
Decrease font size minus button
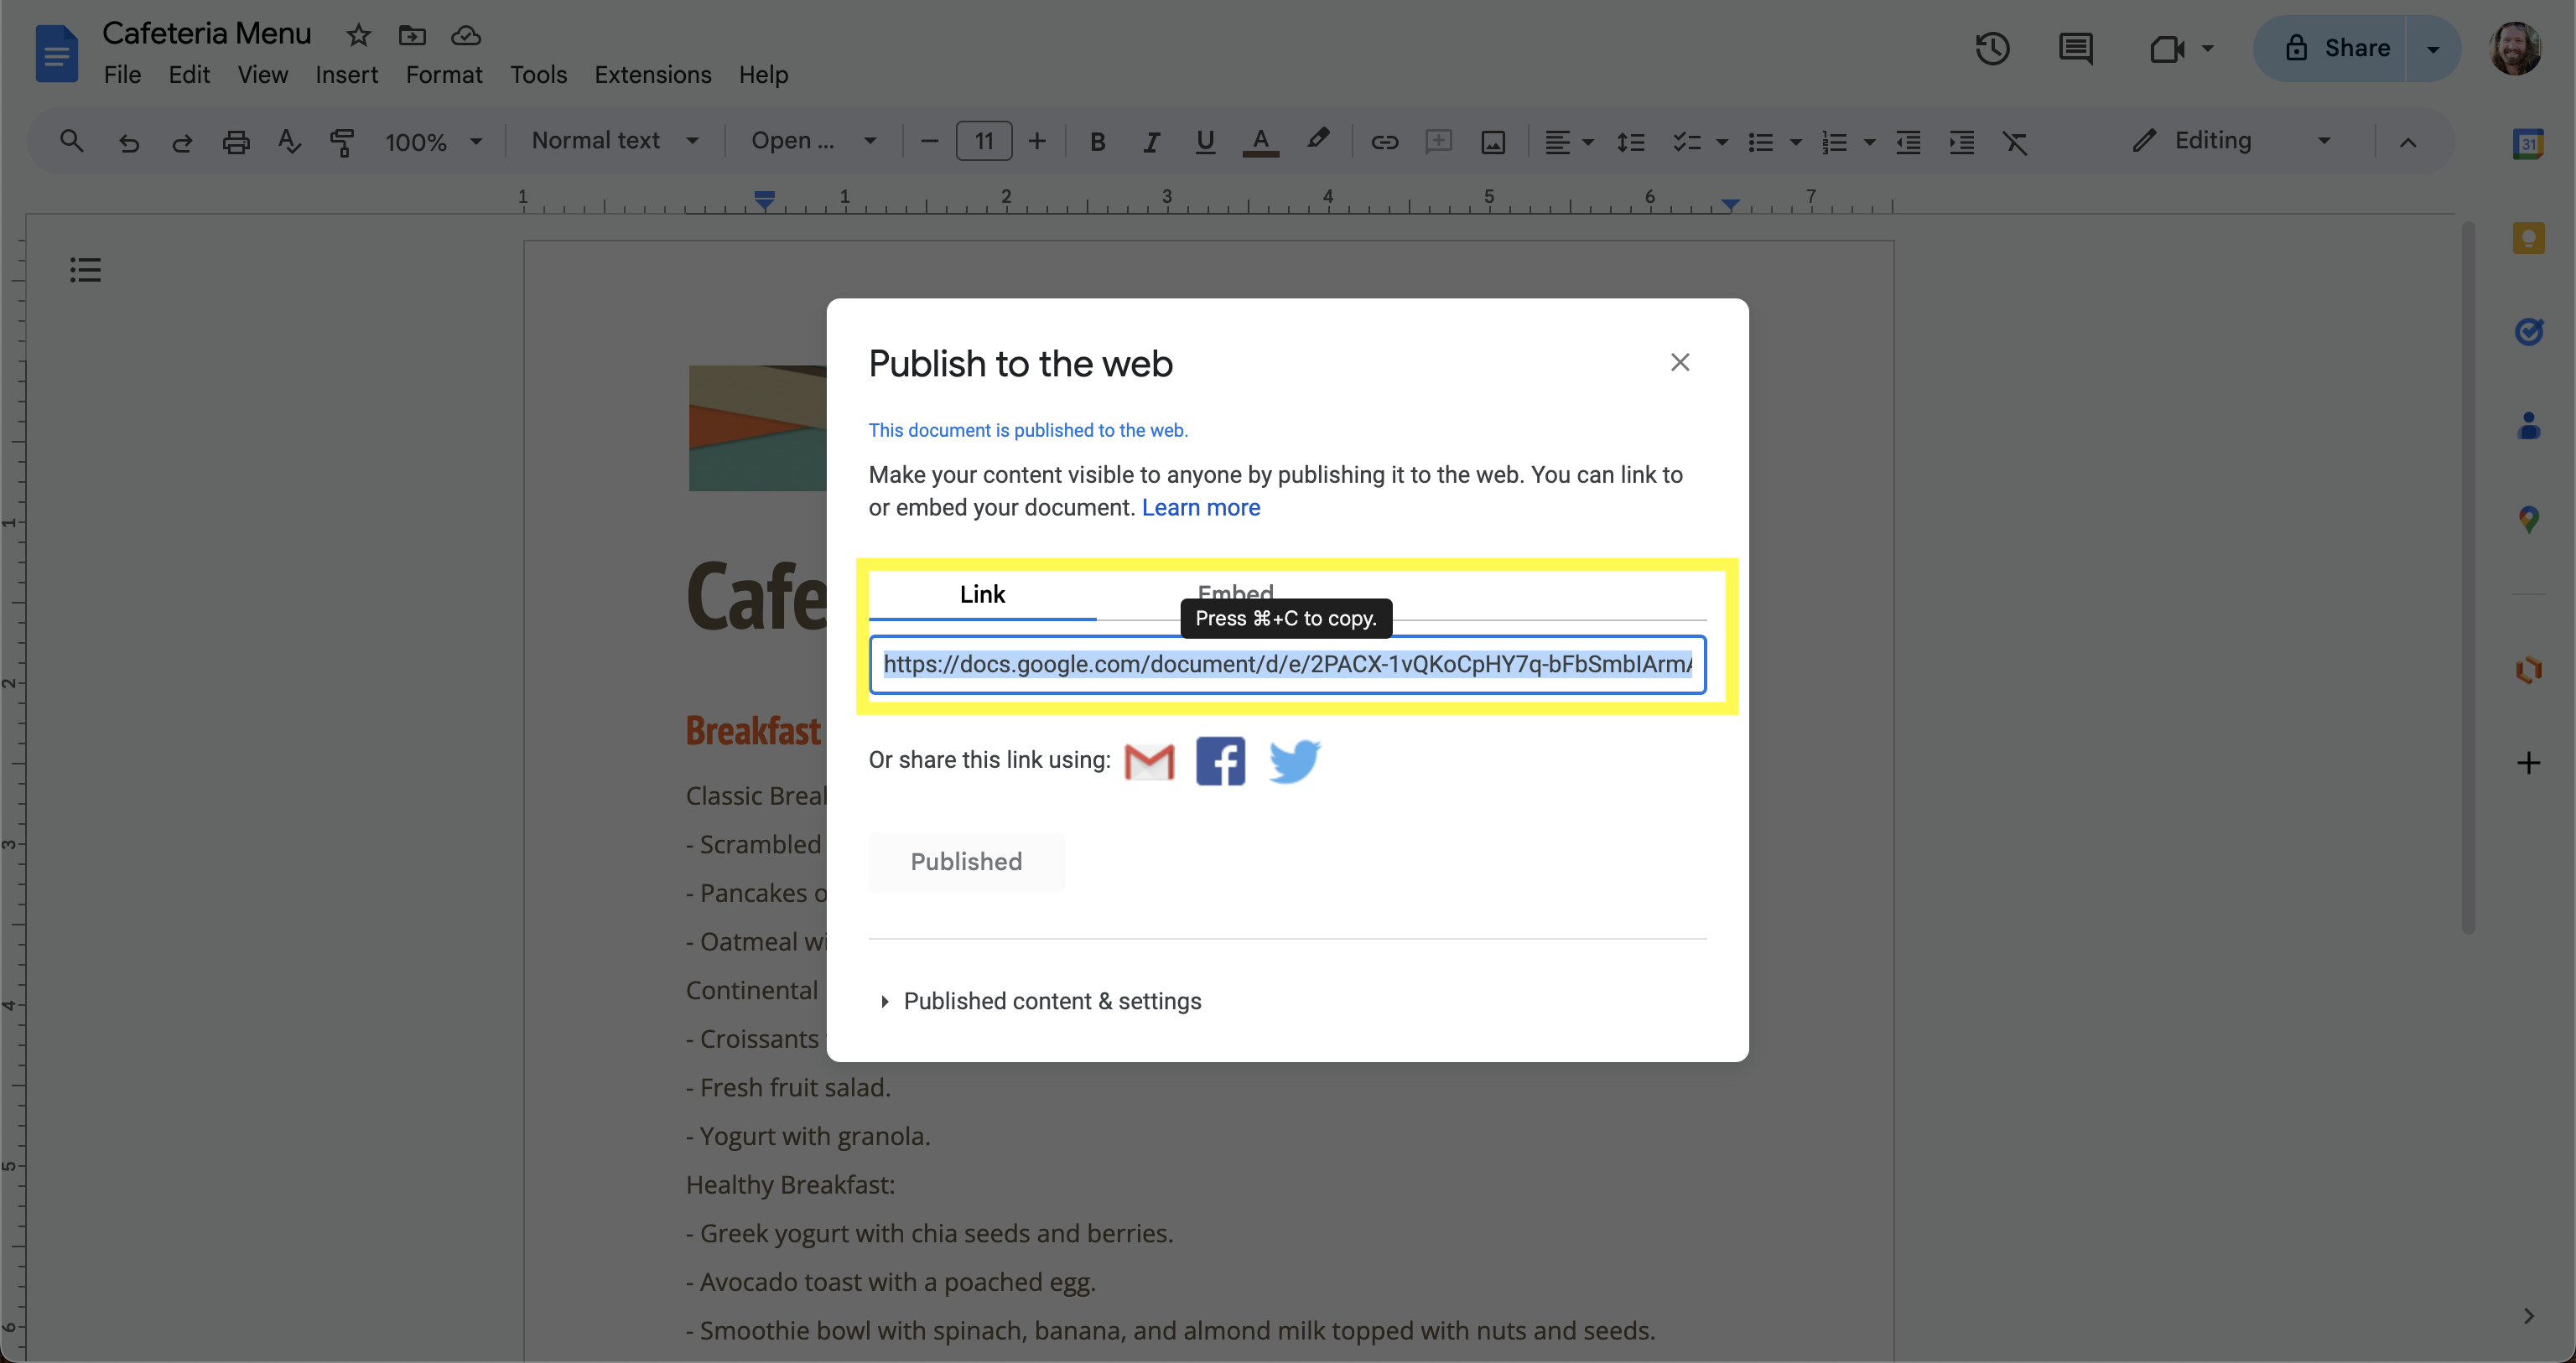click(x=929, y=142)
